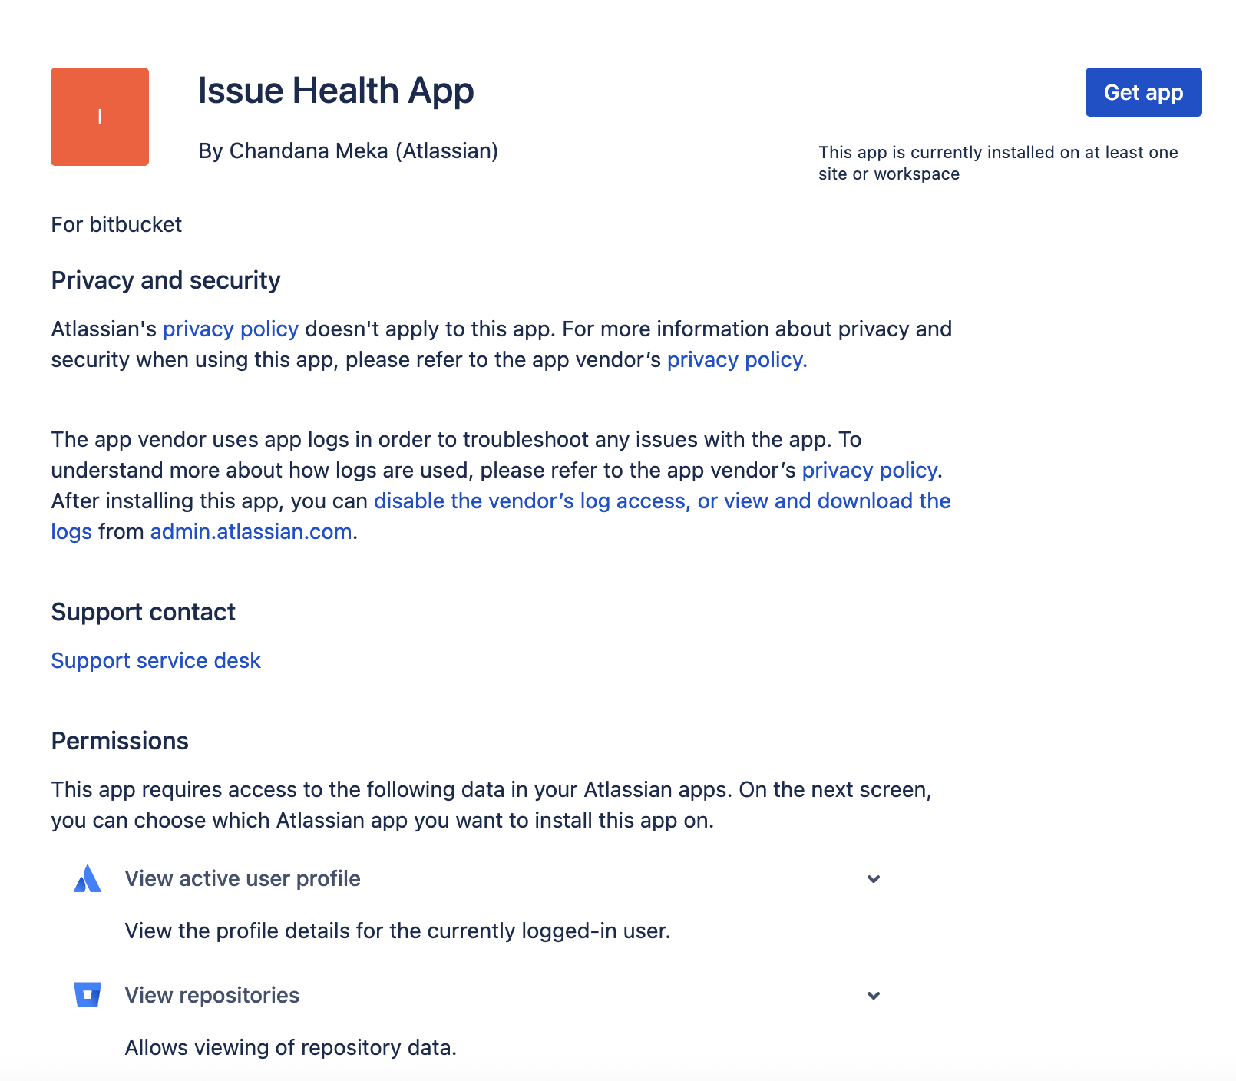This screenshot has height=1081, width=1236.
Task: Open privacy policy link in app logs paragraph
Action: [x=869, y=470]
